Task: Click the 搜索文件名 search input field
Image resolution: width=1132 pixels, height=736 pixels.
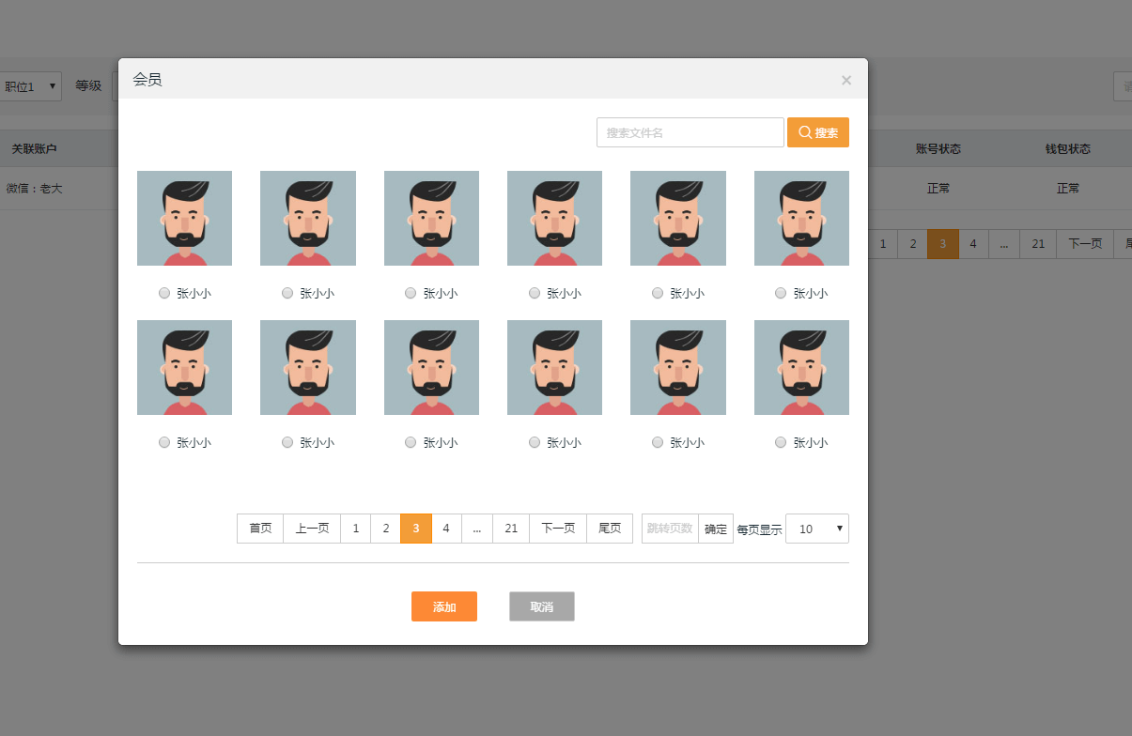Action: (690, 132)
